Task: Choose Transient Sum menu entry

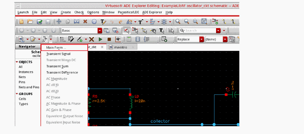Action: (57, 66)
